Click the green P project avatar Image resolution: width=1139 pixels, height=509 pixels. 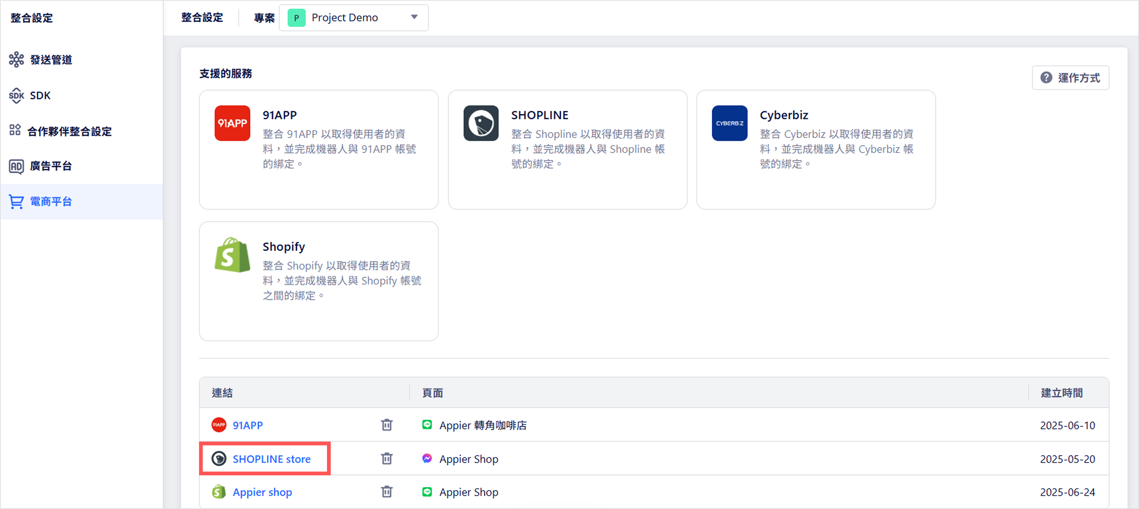tap(296, 17)
